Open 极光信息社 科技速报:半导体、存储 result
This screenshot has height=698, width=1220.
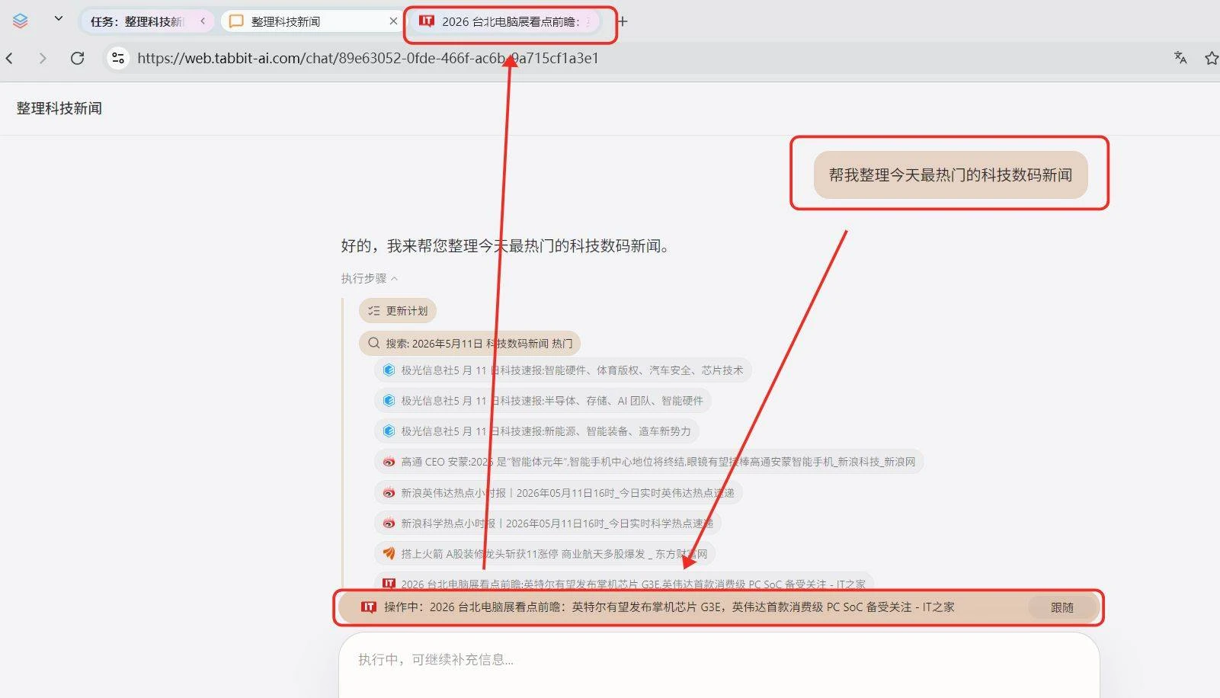(x=543, y=401)
